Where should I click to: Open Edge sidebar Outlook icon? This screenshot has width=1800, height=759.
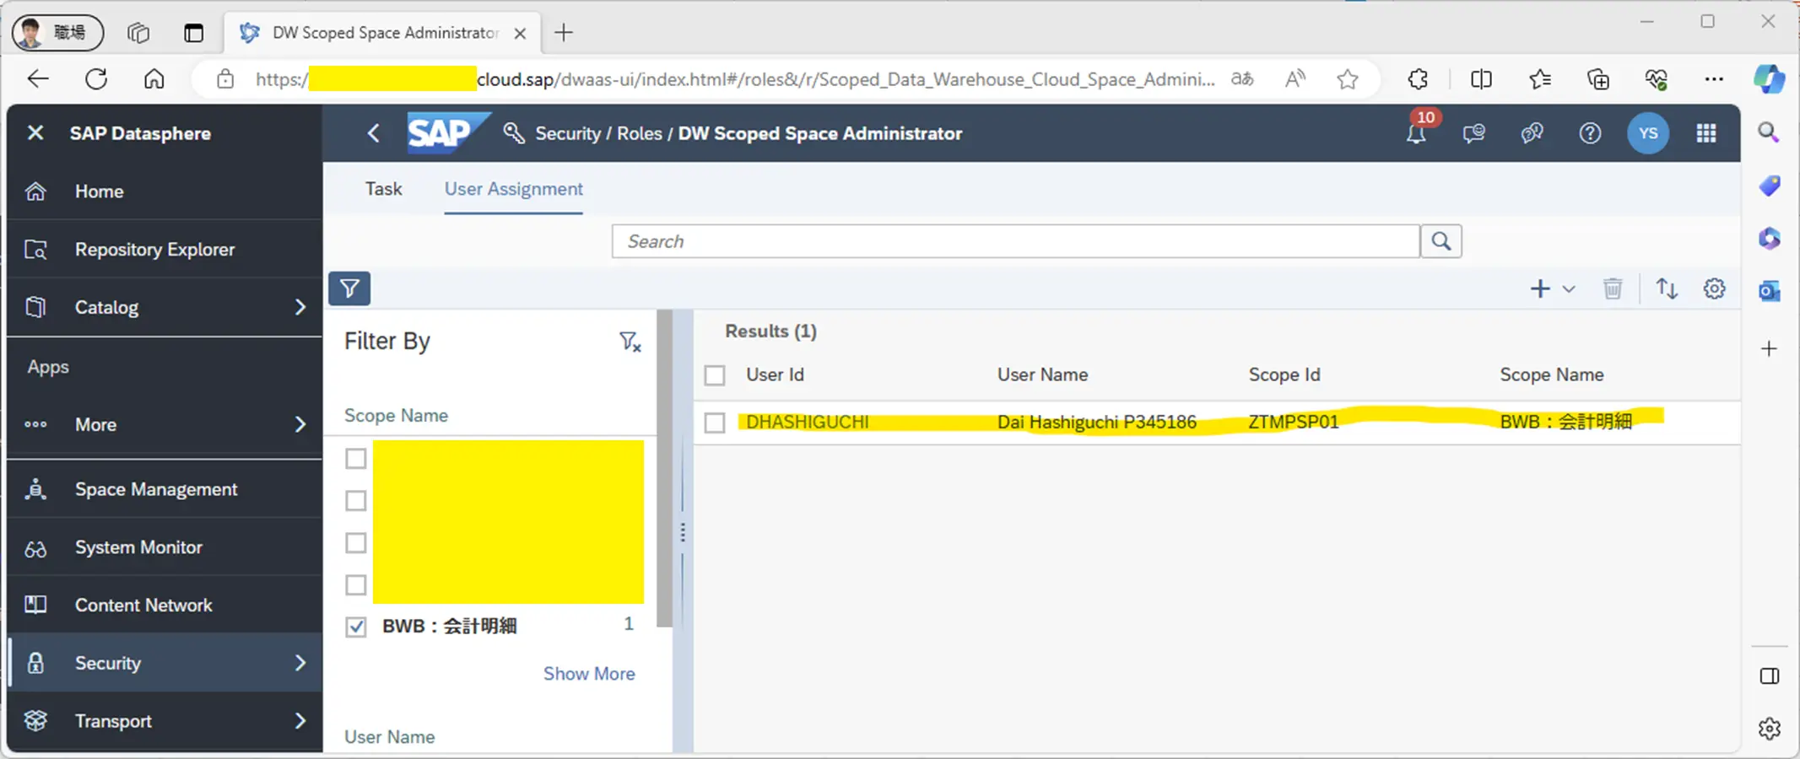(x=1769, y=291)
